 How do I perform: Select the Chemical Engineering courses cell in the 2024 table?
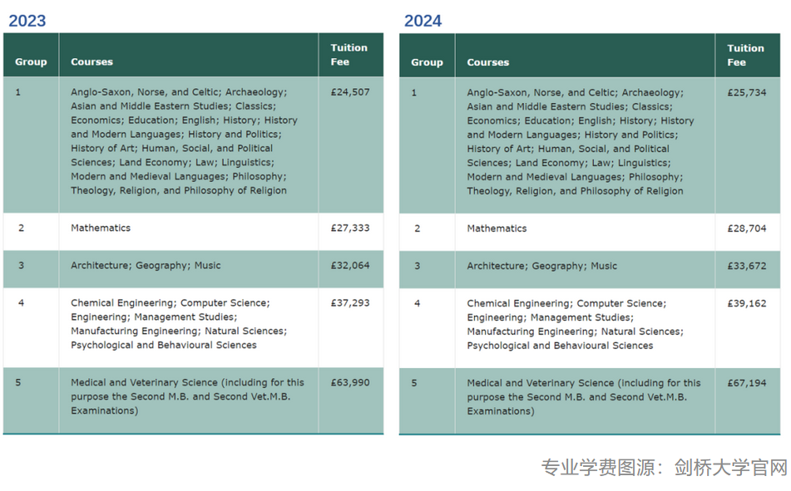click(575, 324)
